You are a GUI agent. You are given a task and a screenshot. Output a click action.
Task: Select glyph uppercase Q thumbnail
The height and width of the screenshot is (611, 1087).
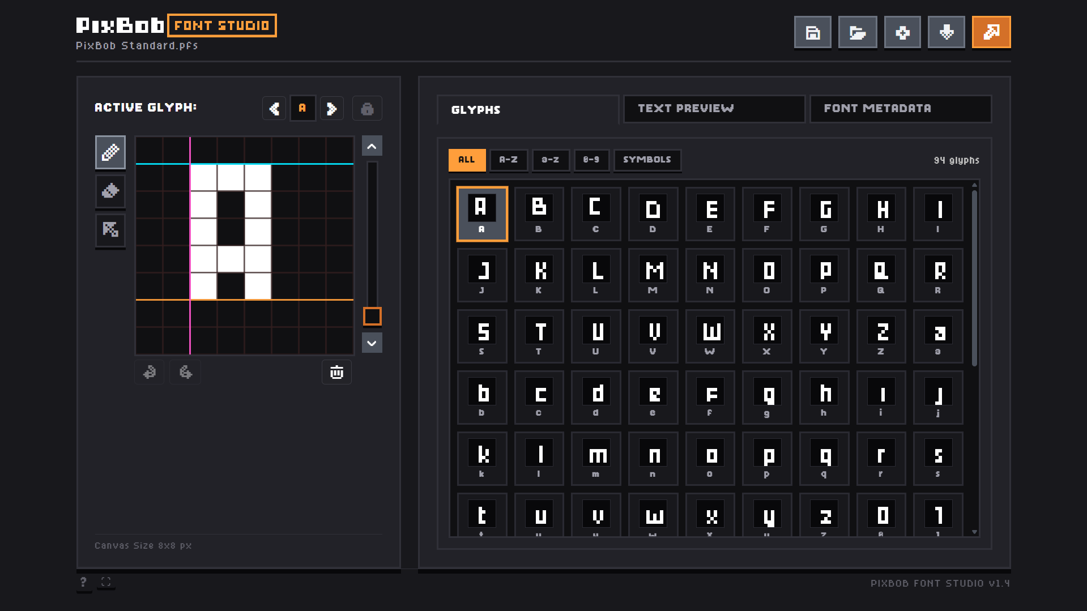[x=881, y=275]
